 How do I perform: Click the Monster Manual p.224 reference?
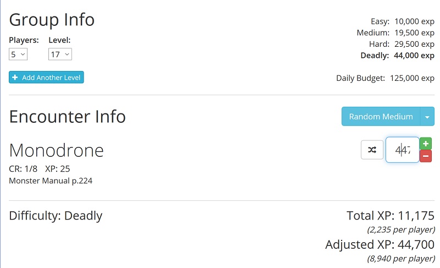point(51,181)
